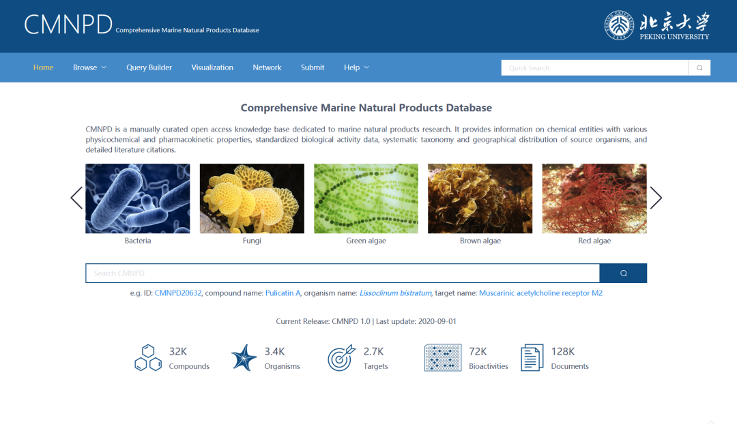737x433 pixels.
Task: Click the 3.4K Organisms statistic
Action: [x=282, y=358]
